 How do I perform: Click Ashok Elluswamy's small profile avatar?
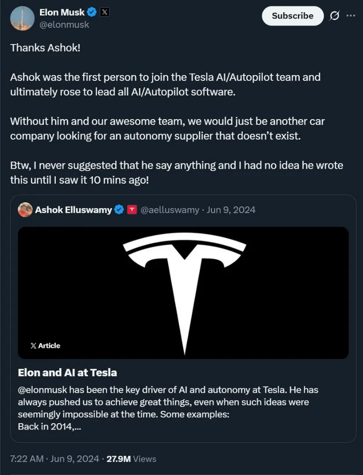click(25, 210)
